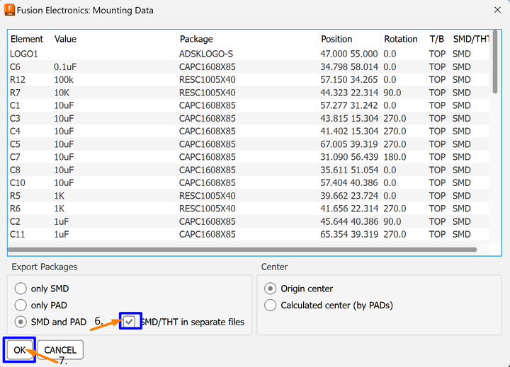This screenshot has width=510, height=367.
Task: Click the 180.0 rotation cell
Action: (395, 157)
